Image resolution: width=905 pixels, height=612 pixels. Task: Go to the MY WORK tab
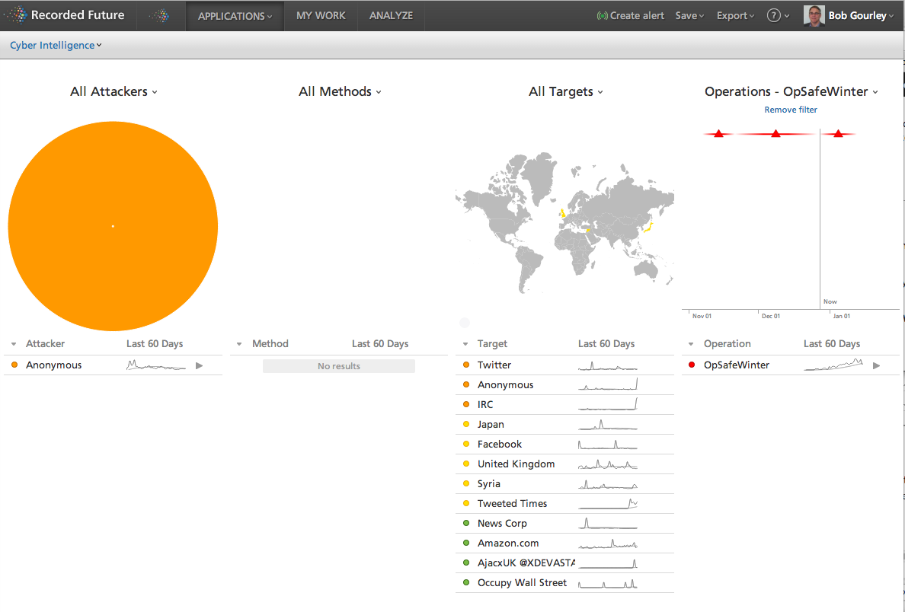click(321, 15)
